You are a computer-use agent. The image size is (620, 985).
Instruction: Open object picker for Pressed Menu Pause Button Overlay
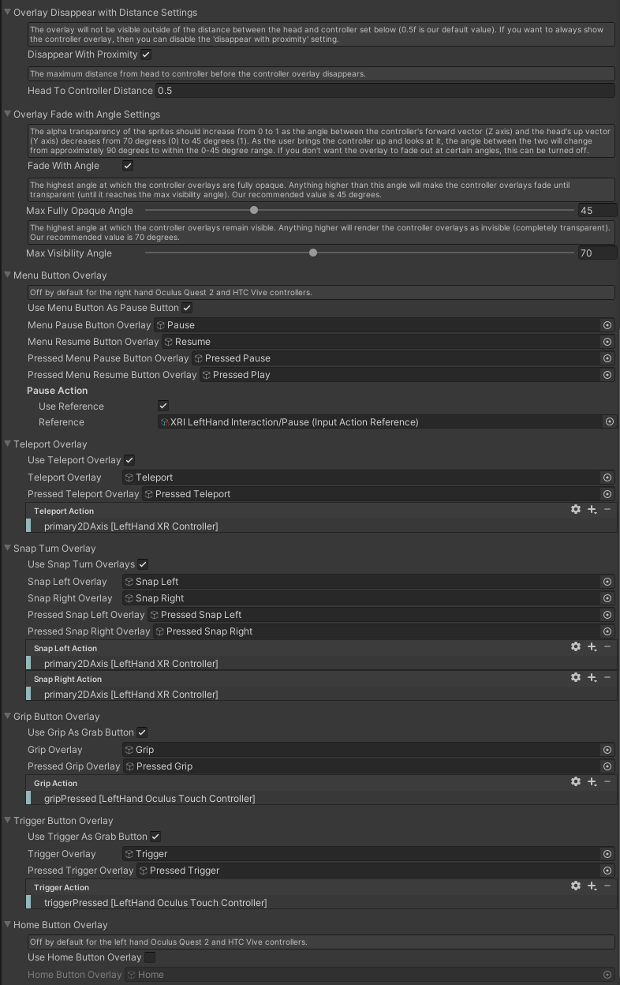point(607,358)
